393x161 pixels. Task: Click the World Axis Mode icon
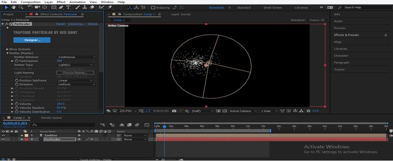point(136,8)
